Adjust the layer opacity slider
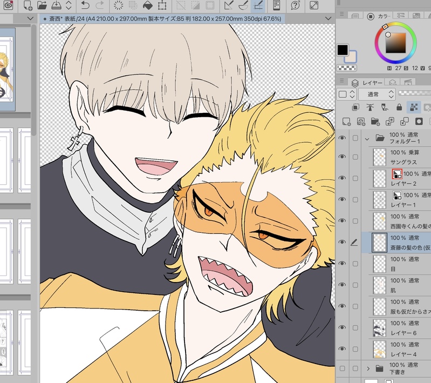The height and width of the screenshot is (383, 431). (x=414, y=93)
